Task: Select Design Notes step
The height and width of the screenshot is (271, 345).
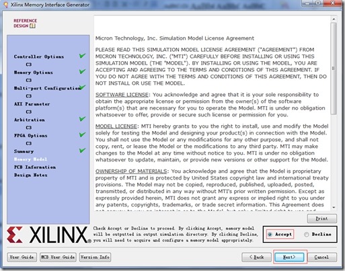Action: 31,175
